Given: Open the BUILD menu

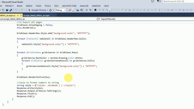Looking at the screenshot, I should click(20, 6).
